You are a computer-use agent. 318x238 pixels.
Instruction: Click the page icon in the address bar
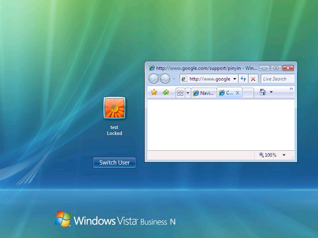(x=184, y=79)
